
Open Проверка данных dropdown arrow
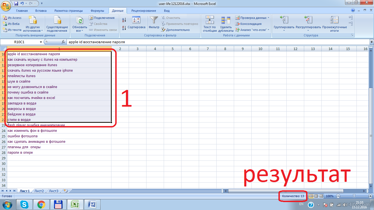click(x=268, y=18)
